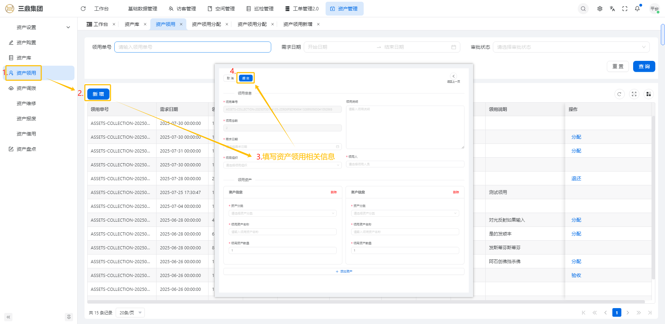Screen dimensions: 665x324
Task: Click the 验收 link in the table
Action: pyautogui.click(x=576, y=275)
